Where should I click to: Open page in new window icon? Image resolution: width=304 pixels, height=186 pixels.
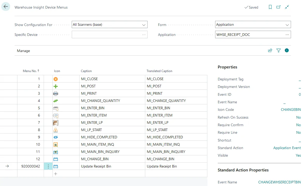tap(279, 7)
